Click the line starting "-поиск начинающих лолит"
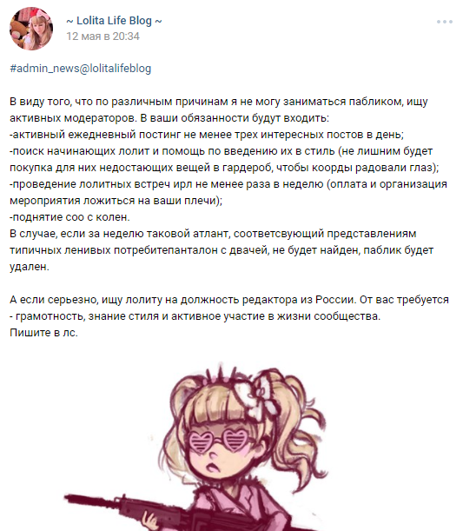 pyautogui.click(x=221, y=151)
